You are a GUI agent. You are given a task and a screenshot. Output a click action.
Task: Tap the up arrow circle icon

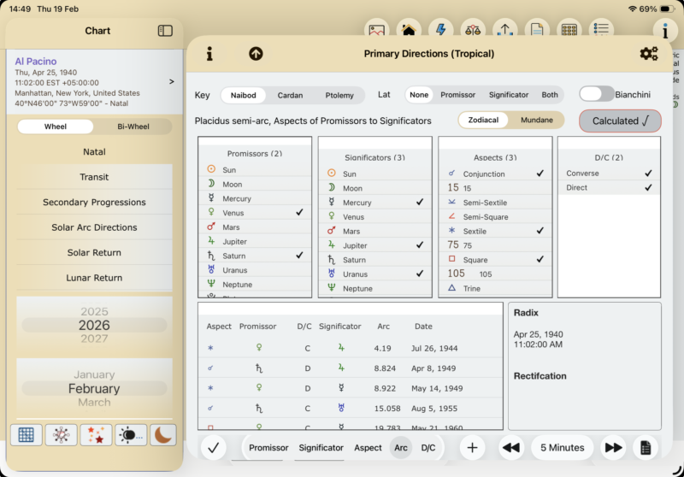[256, 54]
